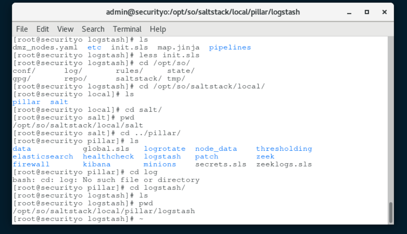
Task: Click the 'zeeklogs.sls' file name
Action: [284, 164]
